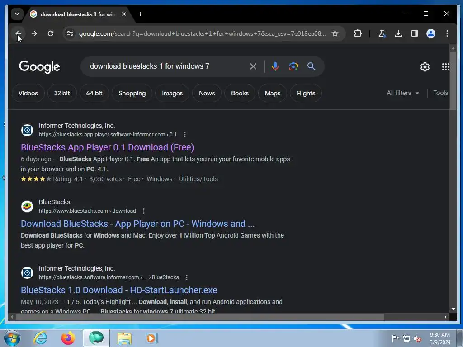Launch Internet Explorer from taskbar
Viewport: 463px width, 347px height.
[x=40, y=338]
